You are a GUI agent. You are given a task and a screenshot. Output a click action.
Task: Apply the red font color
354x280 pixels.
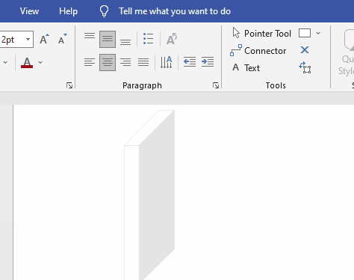coord(27,62)
